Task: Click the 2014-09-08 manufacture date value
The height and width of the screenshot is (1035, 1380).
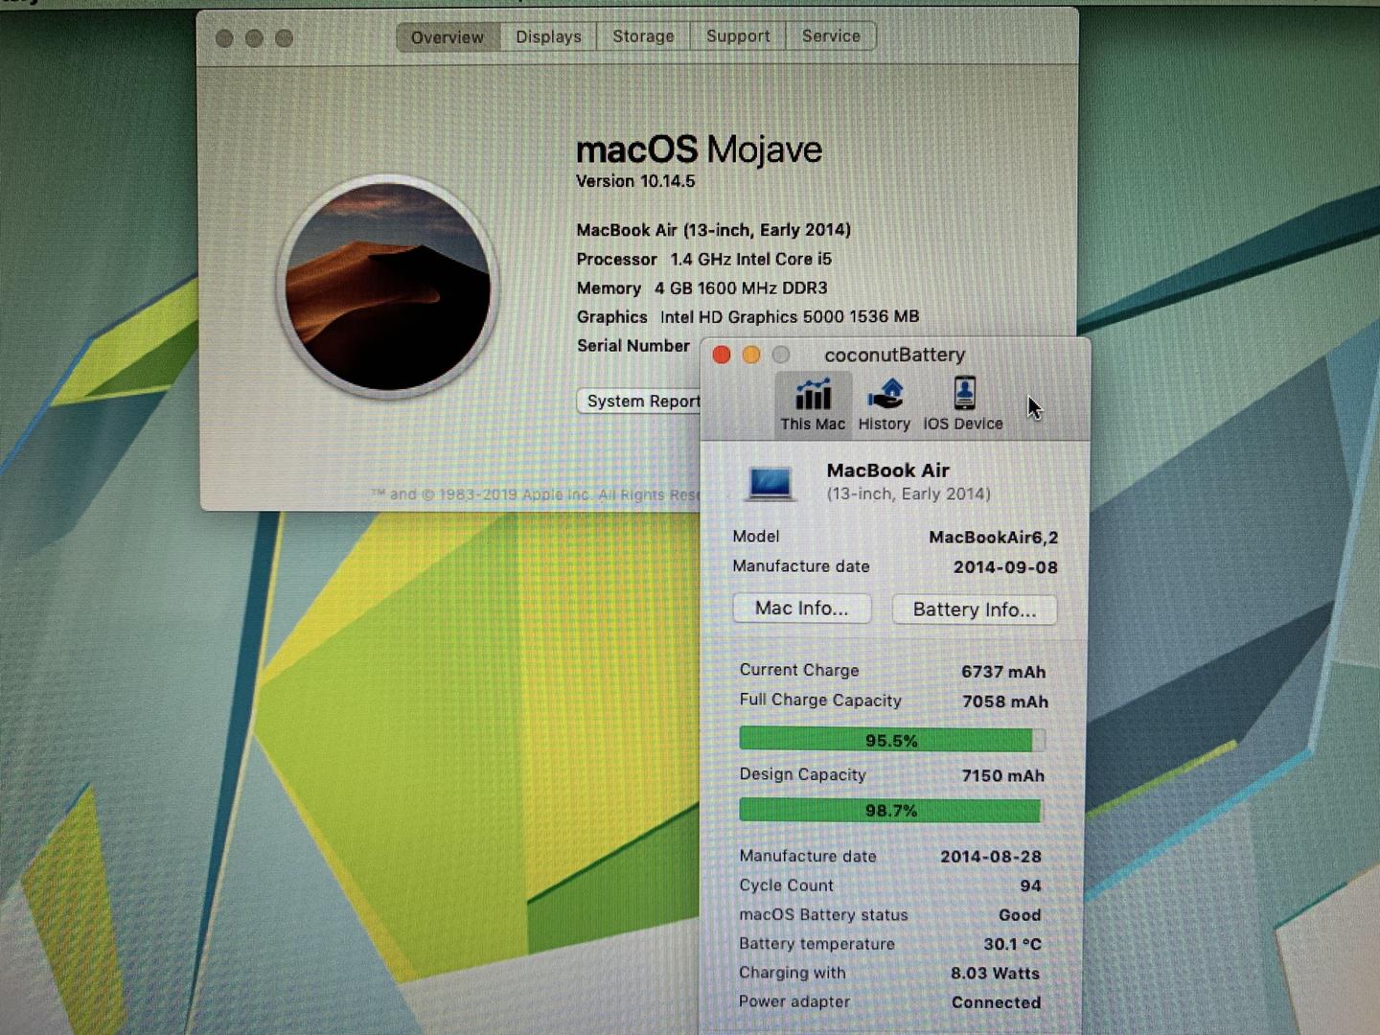Action: click(1005, 567)
